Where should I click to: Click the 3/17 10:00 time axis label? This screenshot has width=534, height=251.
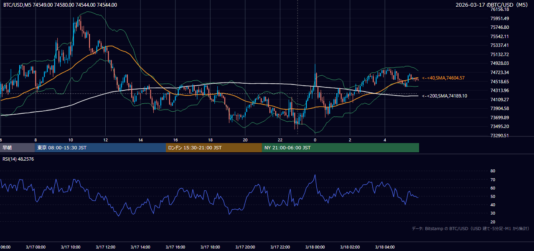point(70,247)
